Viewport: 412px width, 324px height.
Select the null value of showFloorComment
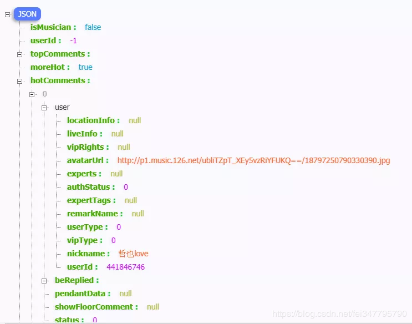point(153,307)
